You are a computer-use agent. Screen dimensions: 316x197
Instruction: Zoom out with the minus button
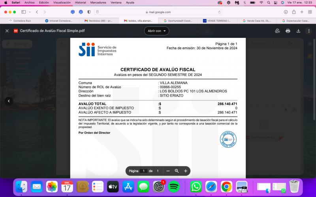click(x=168, y=171)
